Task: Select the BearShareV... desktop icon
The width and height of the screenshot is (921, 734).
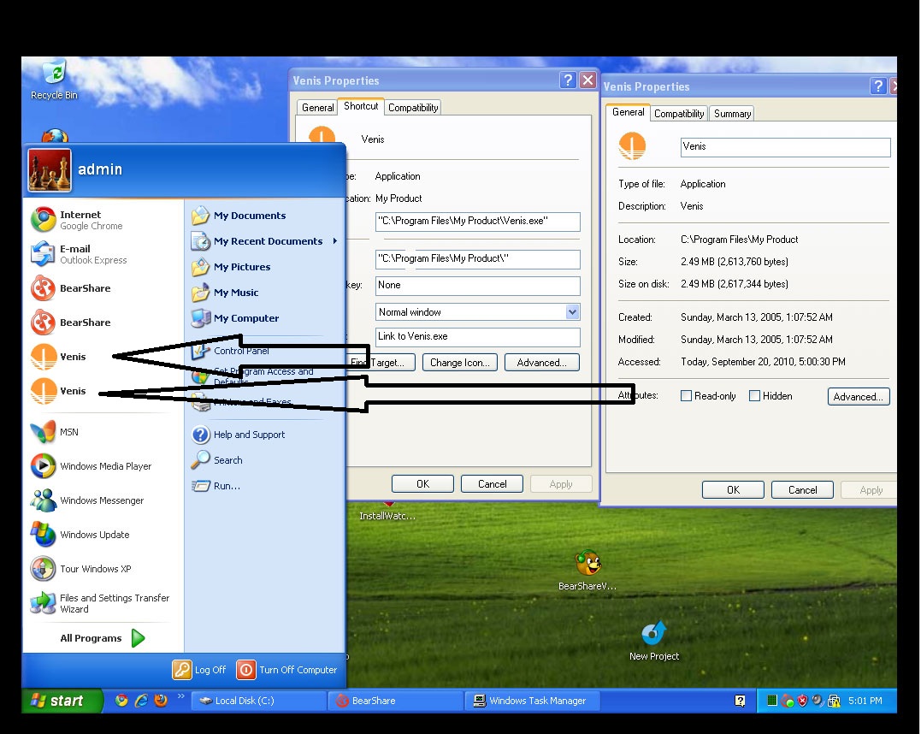Action: [x=587, y=570]
